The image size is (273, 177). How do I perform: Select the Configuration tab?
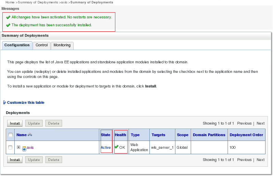click(17, 45)
